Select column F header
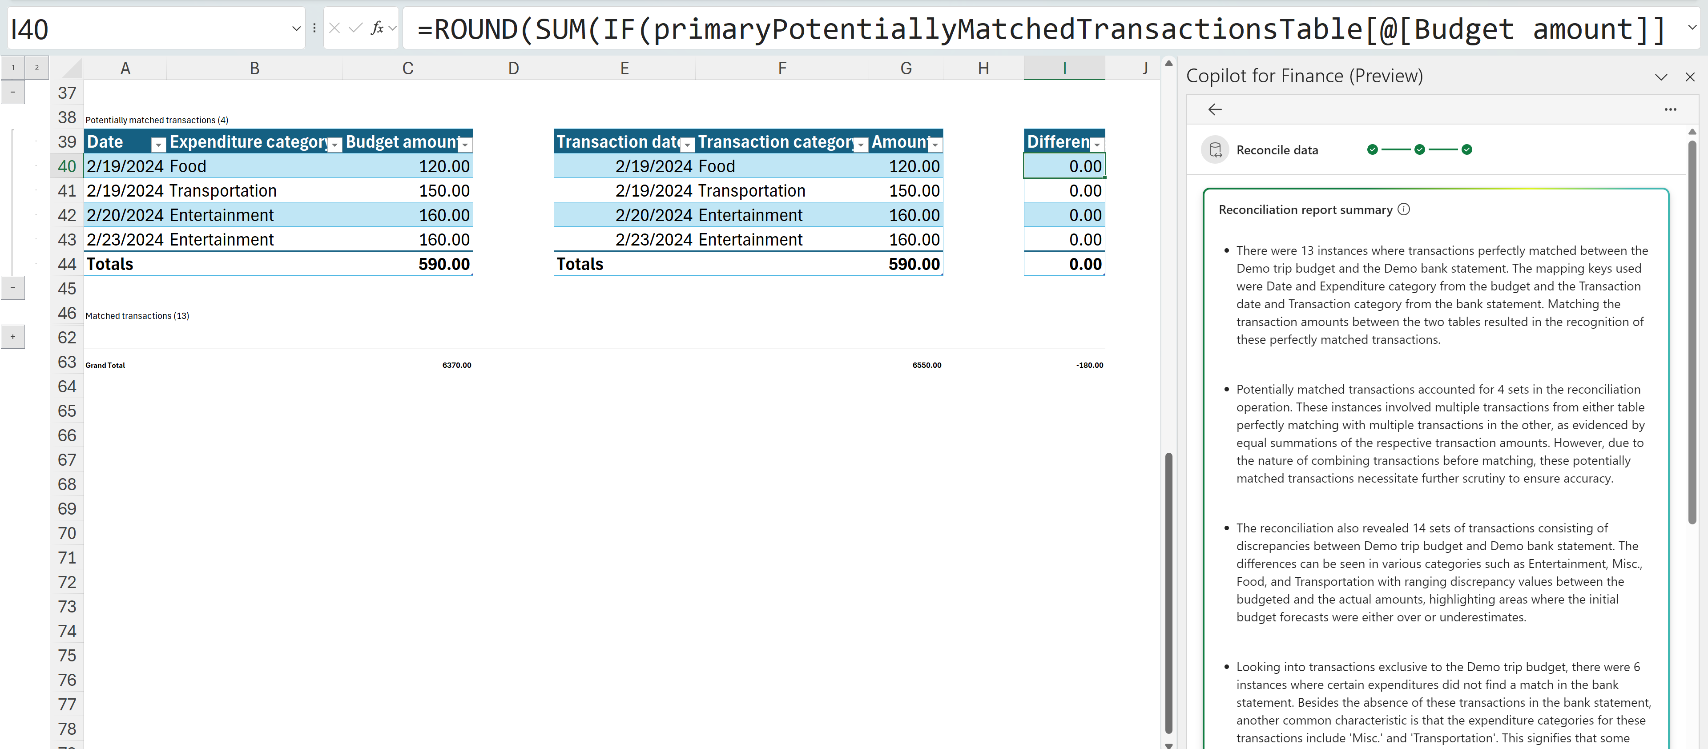The height and width of the screenshot is (749, 1708). tap(782, 68)
